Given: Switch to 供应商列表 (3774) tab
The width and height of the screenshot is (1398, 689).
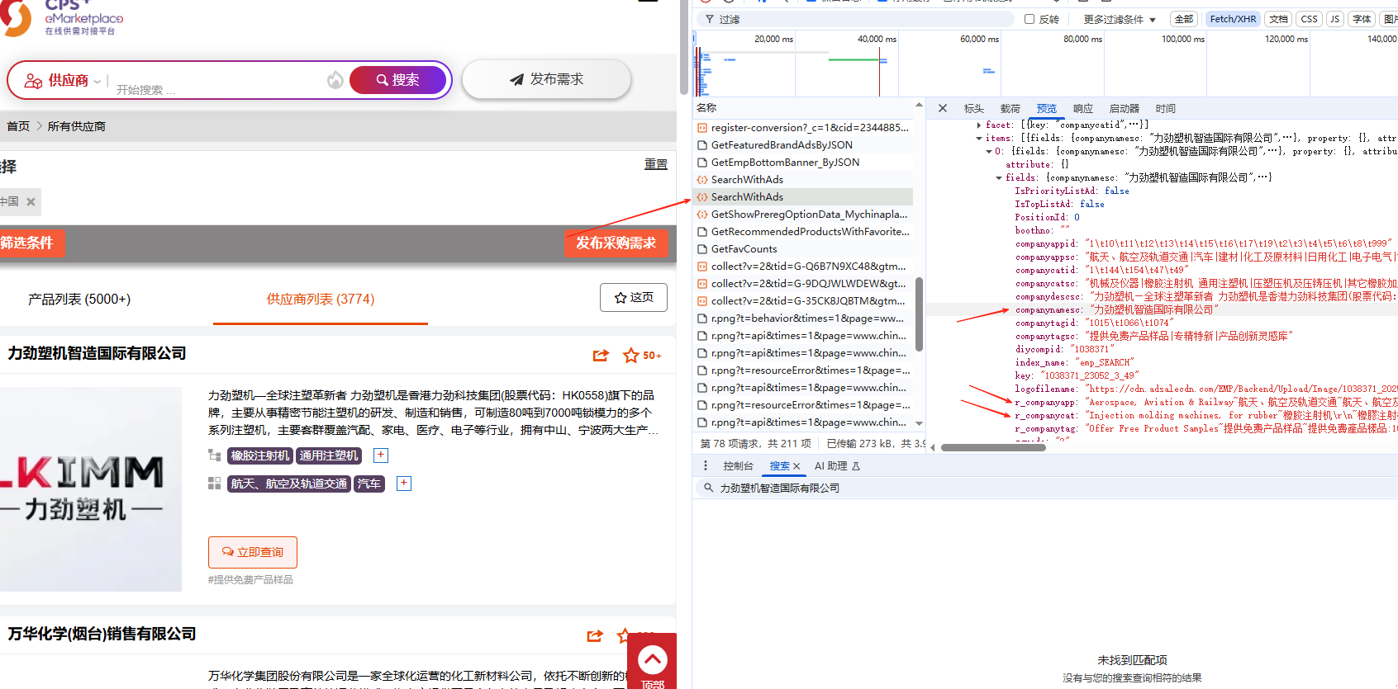Looking at the screenshot, I should click(321, 299).
